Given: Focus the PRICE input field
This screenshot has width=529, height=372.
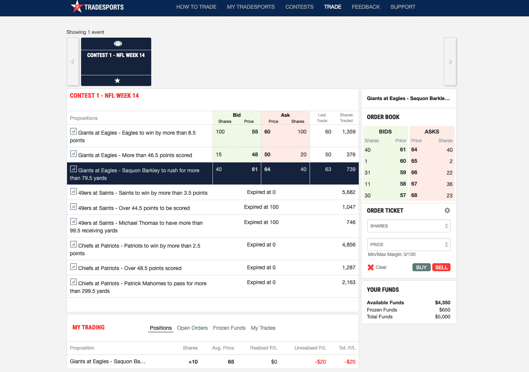Looking at the screenshot, I should point(409,245).
